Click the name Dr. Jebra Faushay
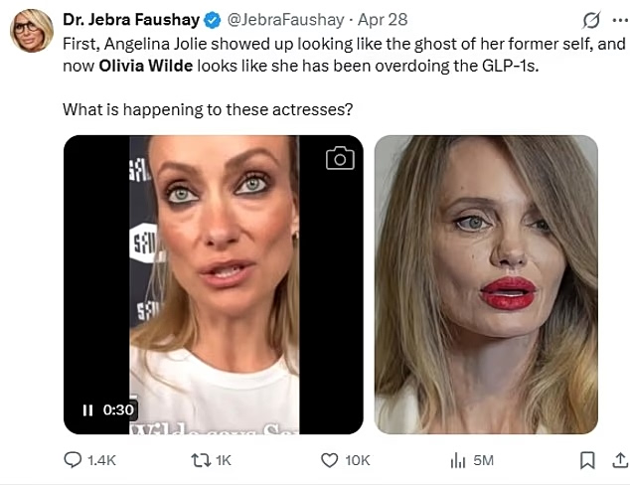630x485 pixels. [x=129, y=19]
